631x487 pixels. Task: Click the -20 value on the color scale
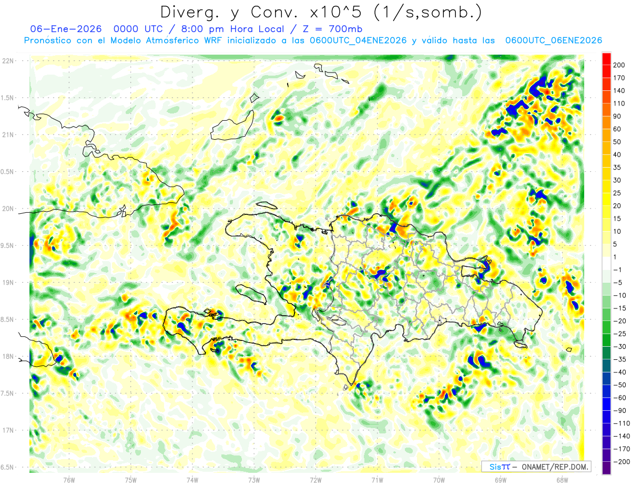coord(619,321)
